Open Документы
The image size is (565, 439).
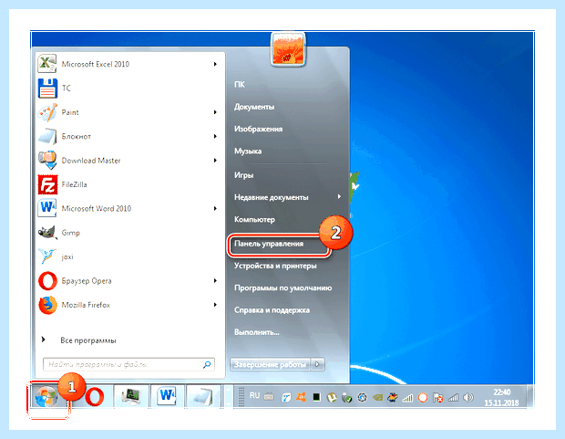point(254,107)
